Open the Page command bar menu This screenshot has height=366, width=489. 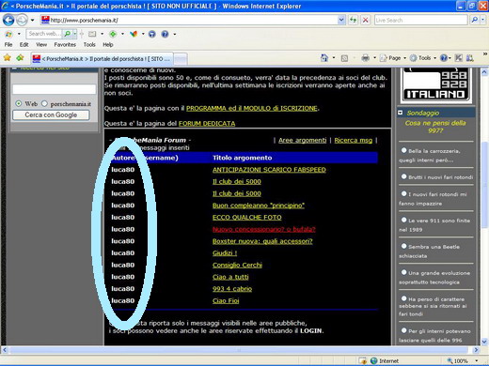393,58
